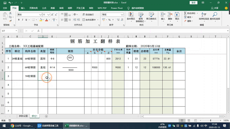Toggle underline formatting

[26, 20]
